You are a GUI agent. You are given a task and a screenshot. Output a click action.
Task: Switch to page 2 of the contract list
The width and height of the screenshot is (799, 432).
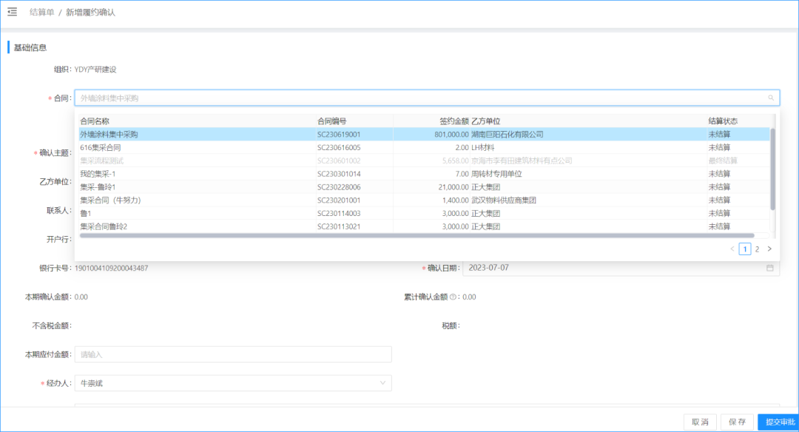[x=758, y=249]
